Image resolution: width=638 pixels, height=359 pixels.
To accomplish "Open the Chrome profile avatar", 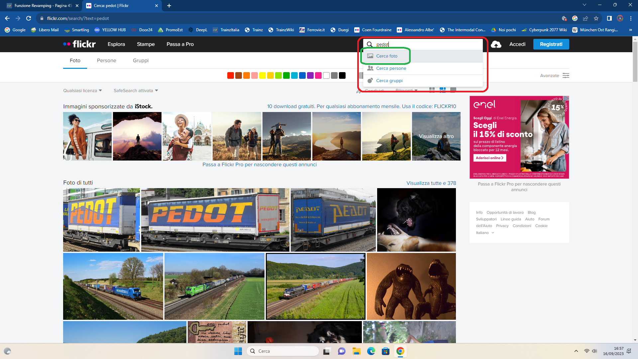I will (620, 18).
